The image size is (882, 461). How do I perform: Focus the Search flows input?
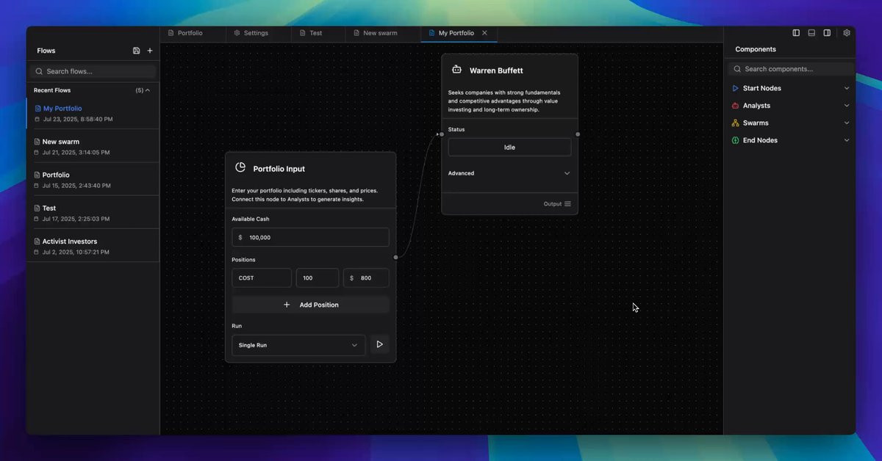93,71
